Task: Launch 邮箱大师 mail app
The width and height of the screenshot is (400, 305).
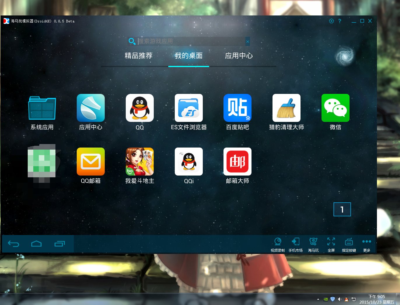Action: (237, 162)
